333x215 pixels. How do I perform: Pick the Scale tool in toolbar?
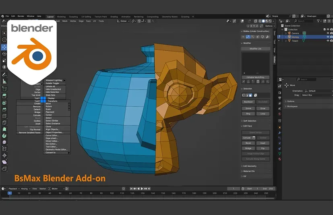coord(4,60)
